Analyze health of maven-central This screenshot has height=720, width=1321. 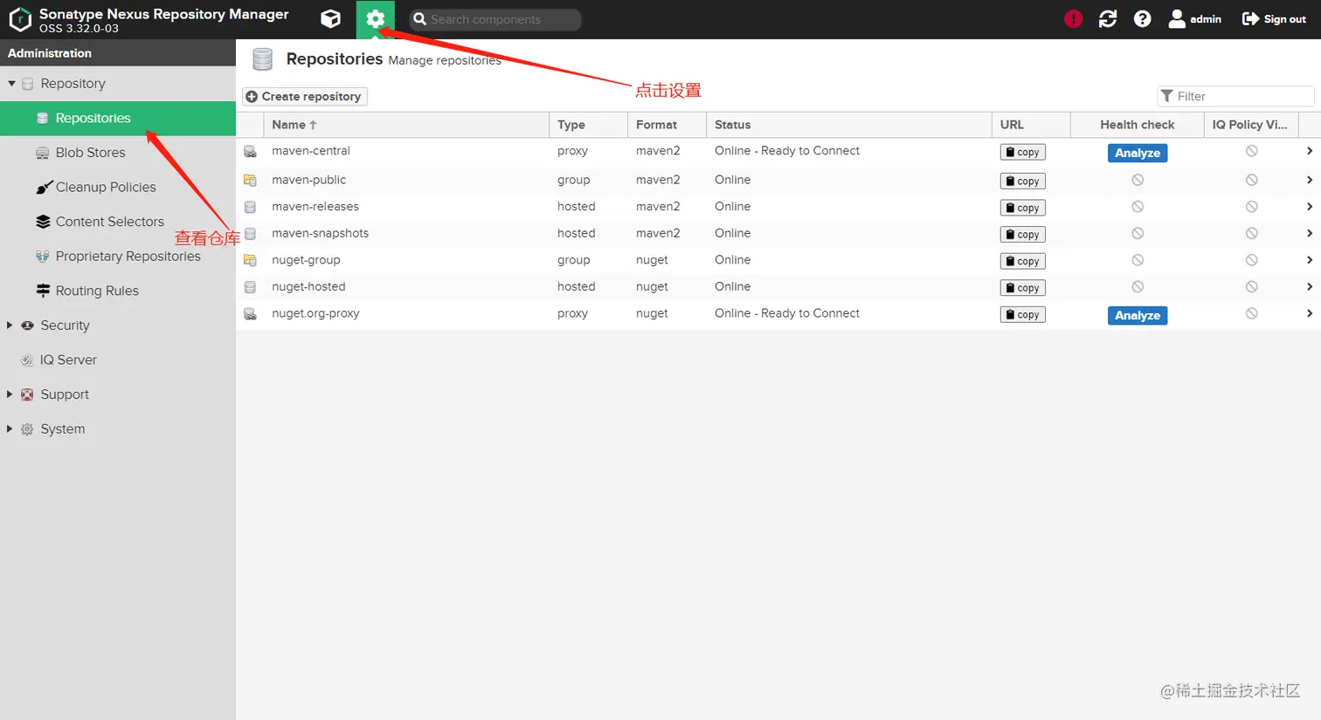point(1138,153)
